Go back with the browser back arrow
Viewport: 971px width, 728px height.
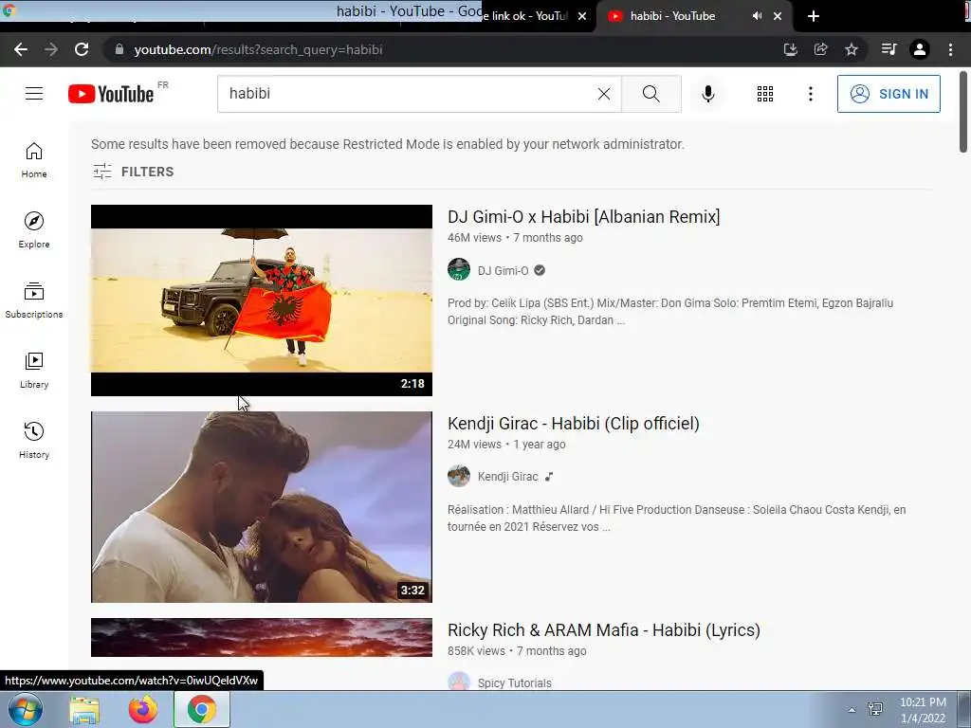coord(21,49)
